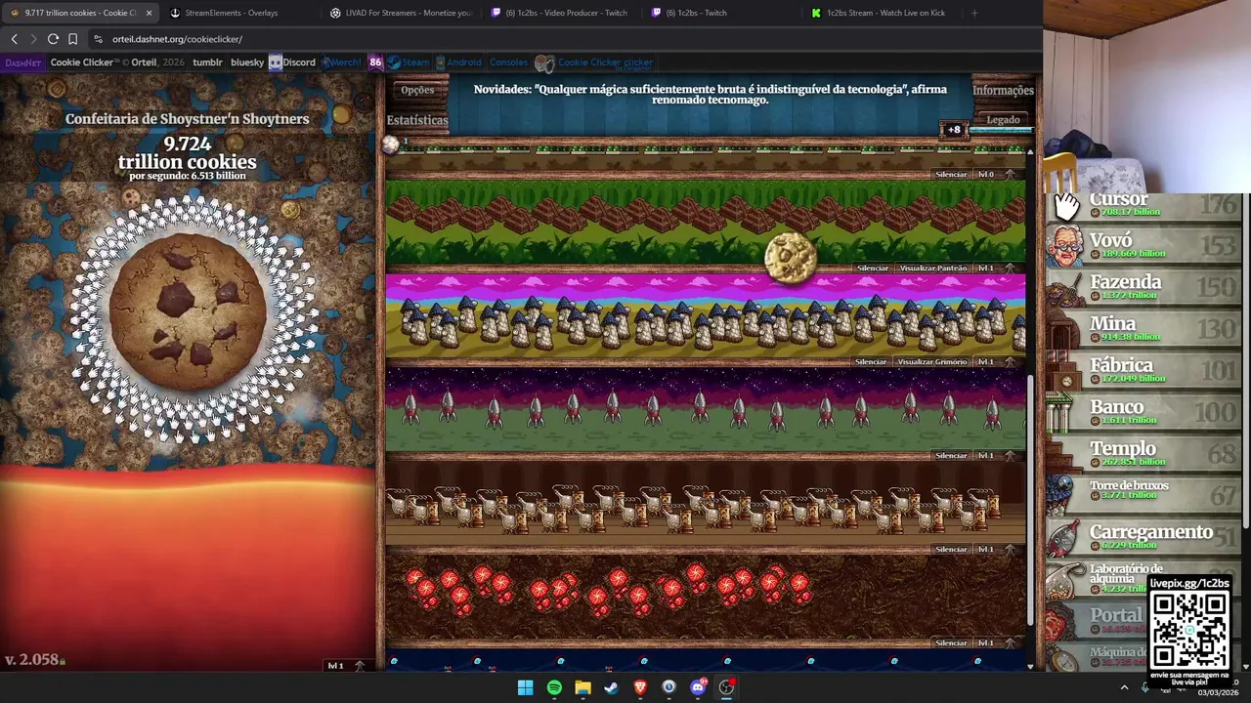1251x703 pixels.
Task: Purchase a Fazenda from the store
Action: tap(1143, 288)
